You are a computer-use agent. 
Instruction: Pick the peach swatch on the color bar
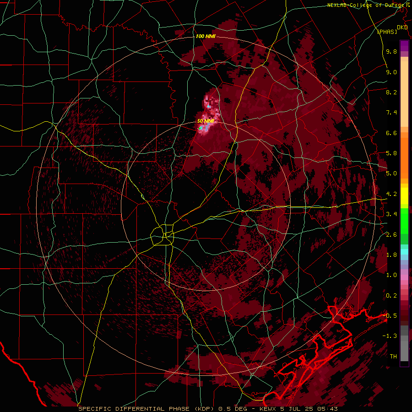[x=404, y=94]
